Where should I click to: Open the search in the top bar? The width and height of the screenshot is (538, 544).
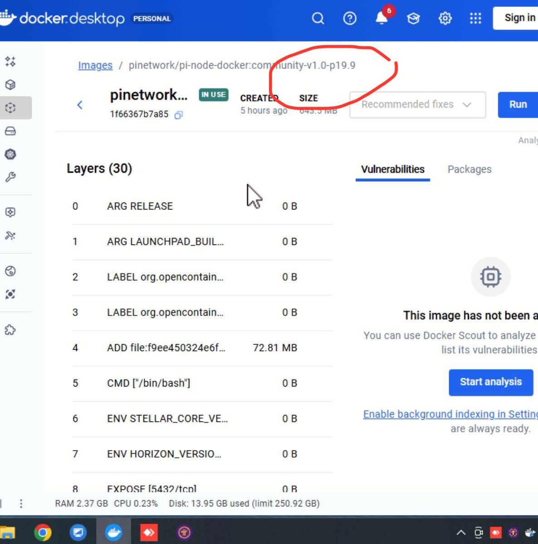point(318,19)
